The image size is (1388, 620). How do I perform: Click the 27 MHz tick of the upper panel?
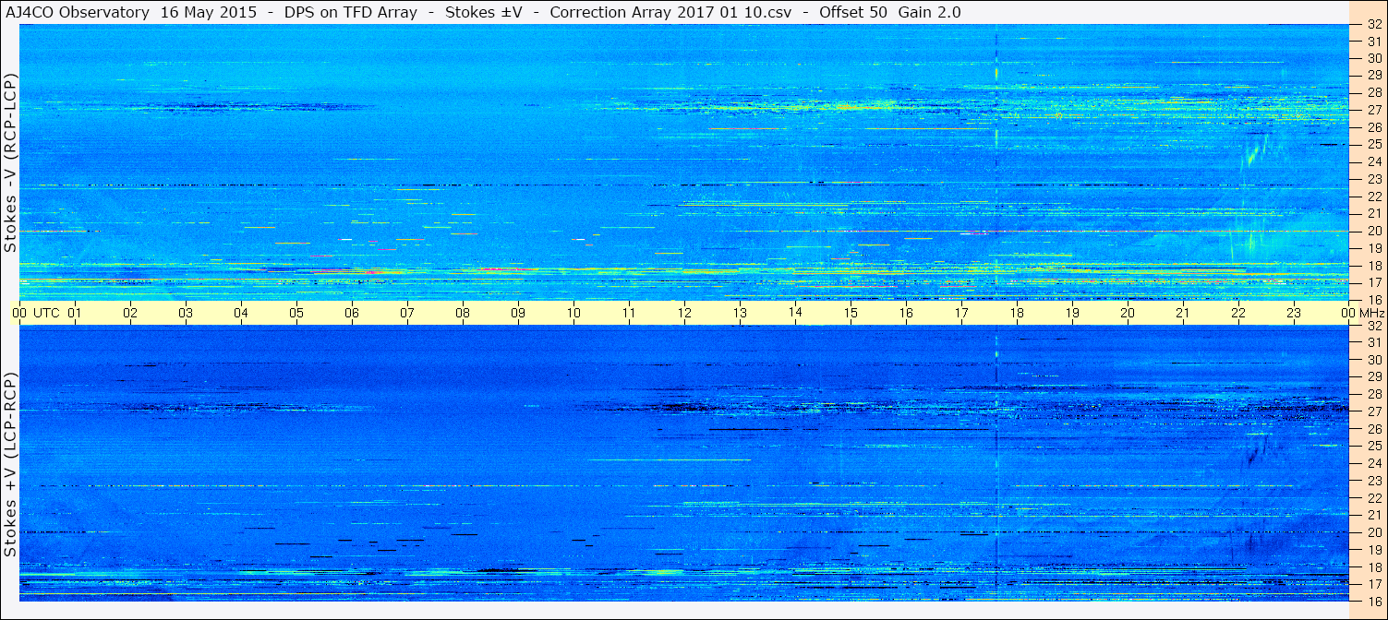point(1374,110)
